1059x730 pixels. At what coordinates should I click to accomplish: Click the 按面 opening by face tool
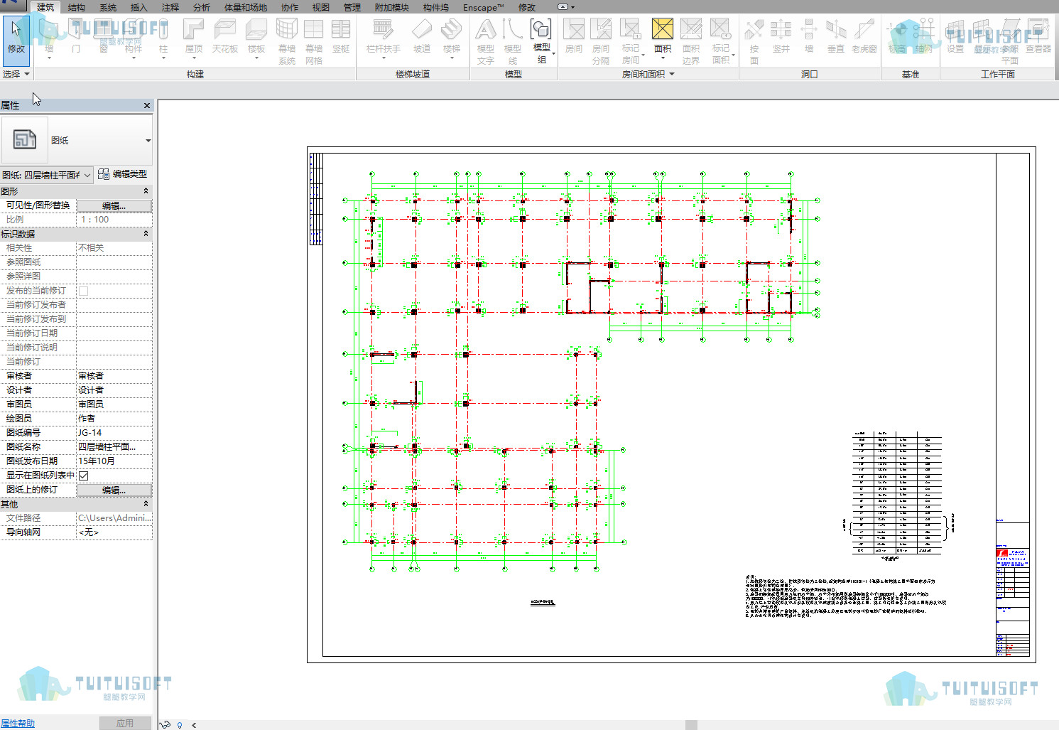point(754,41)
